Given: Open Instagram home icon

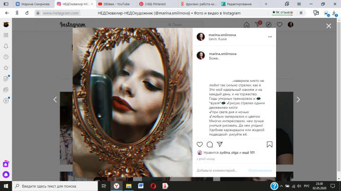Looking at the screenshot, I should (x=246, y=25).
